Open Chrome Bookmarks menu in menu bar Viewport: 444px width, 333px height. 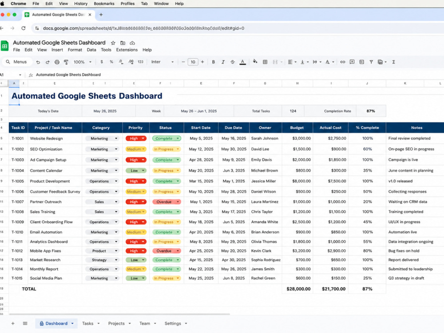click(x=104, y=4)
